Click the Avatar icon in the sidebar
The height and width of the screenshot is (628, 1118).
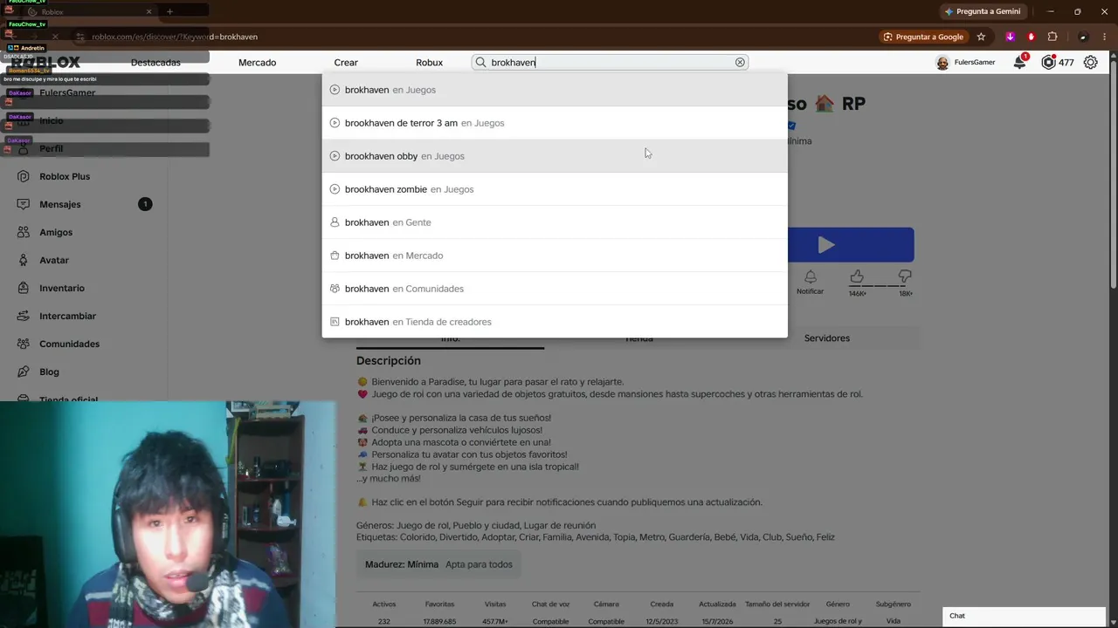pos(23,260)
